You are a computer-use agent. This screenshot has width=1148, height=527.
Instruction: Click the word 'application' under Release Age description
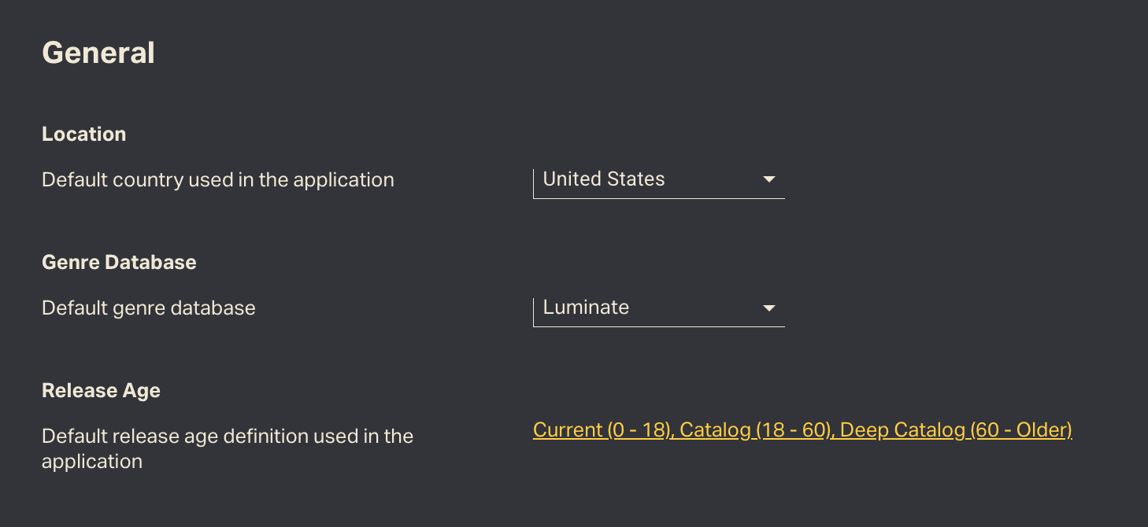(x=91, y=462)
